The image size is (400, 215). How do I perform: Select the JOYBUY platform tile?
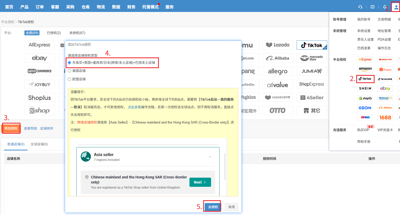point(40,84)
